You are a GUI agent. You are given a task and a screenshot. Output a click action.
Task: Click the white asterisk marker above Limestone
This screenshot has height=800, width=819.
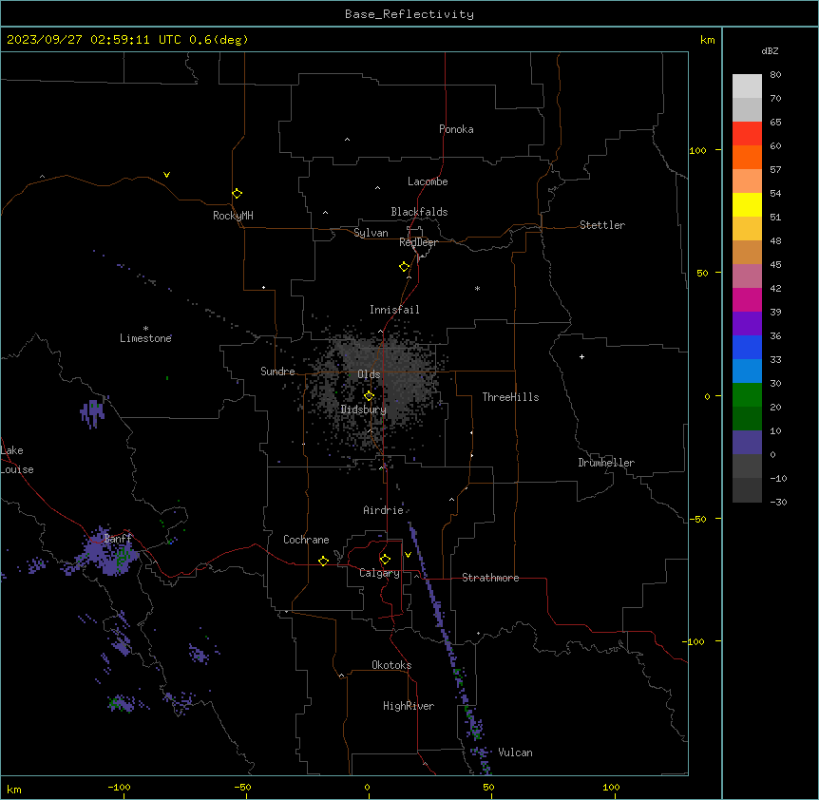[x=145, y=328]
